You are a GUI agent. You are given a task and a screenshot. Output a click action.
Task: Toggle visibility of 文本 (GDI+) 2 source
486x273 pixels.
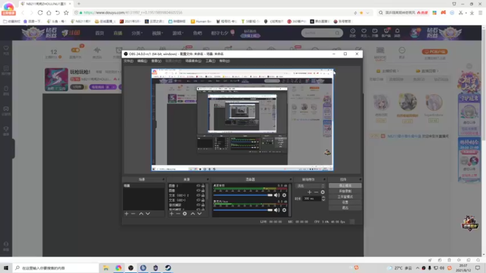(x=199, y=195)
